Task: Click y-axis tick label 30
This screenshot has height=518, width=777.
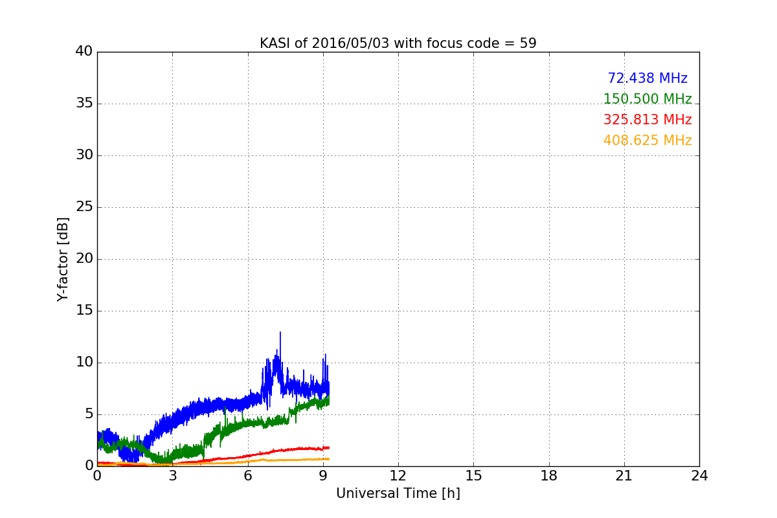Action: (84, 155)
